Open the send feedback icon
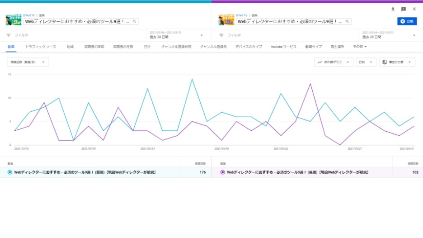The image size is (423, 238). 404,9
